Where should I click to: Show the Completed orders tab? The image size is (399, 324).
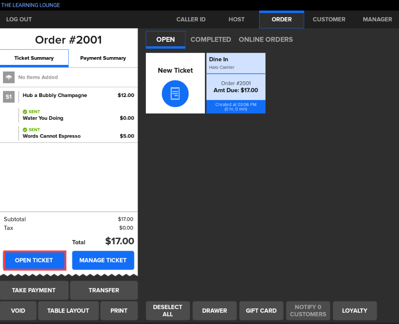[211, 40]
